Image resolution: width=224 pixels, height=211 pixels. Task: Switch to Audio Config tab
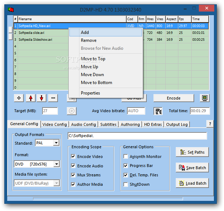tap(83, 124)
